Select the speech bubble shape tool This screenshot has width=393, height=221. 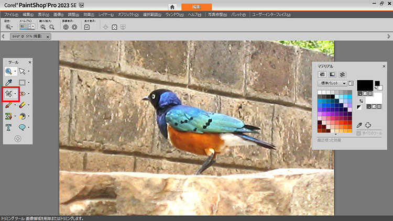point(23,127)
